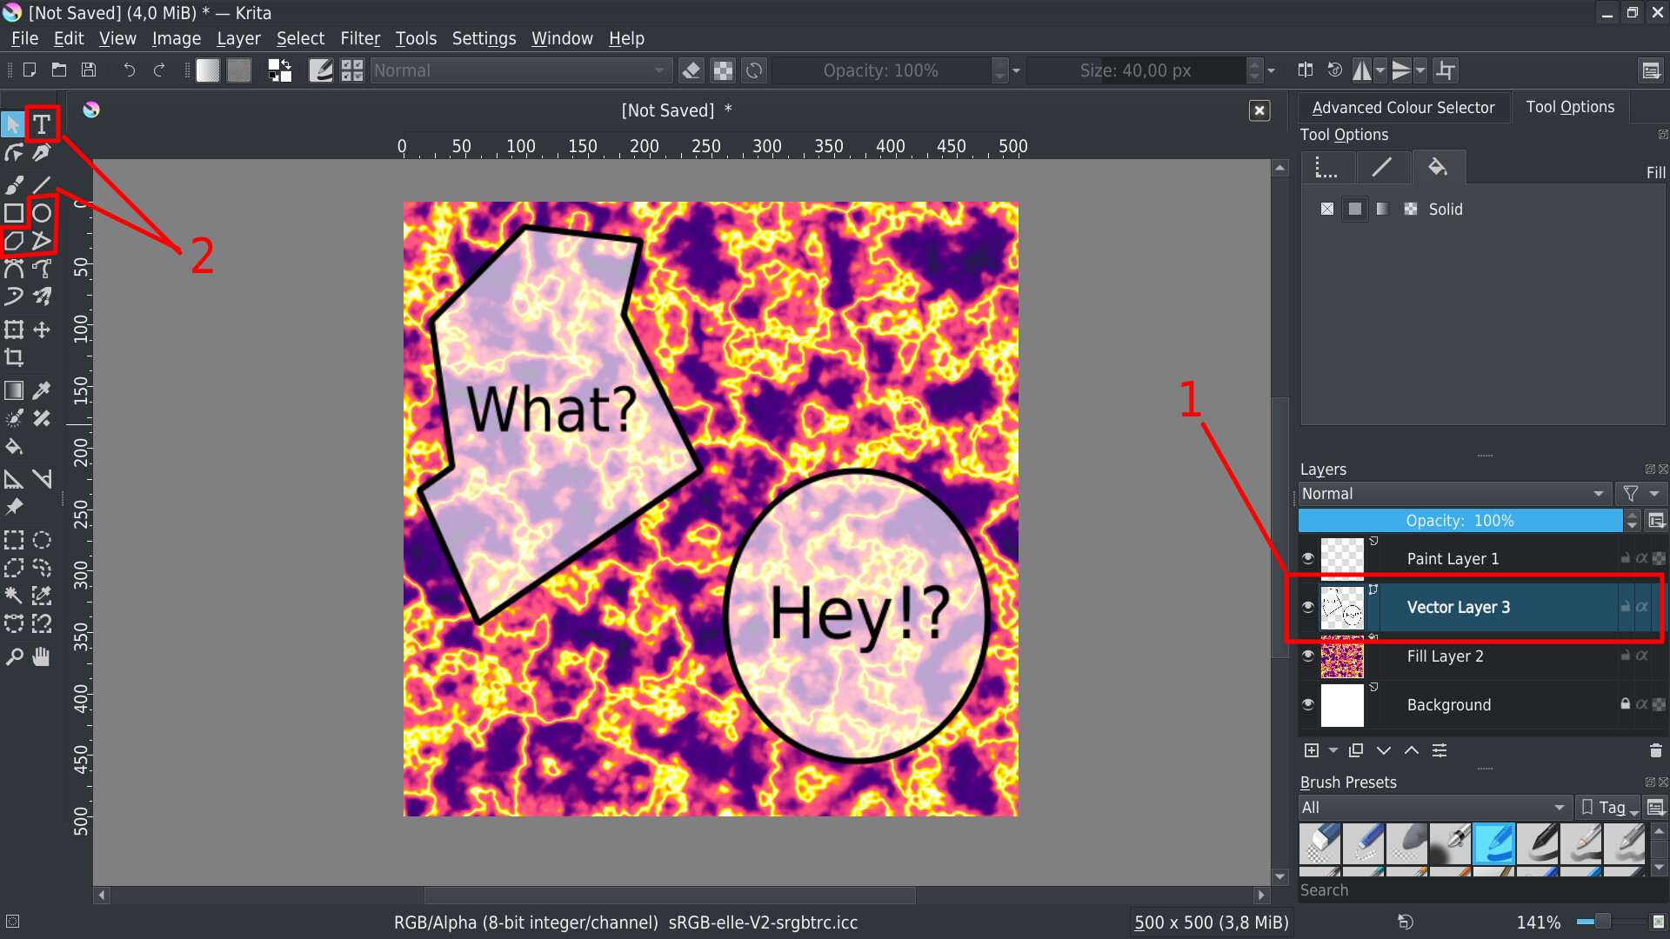Open top toolbar Normal blending mode dropdown

[520, 70]
